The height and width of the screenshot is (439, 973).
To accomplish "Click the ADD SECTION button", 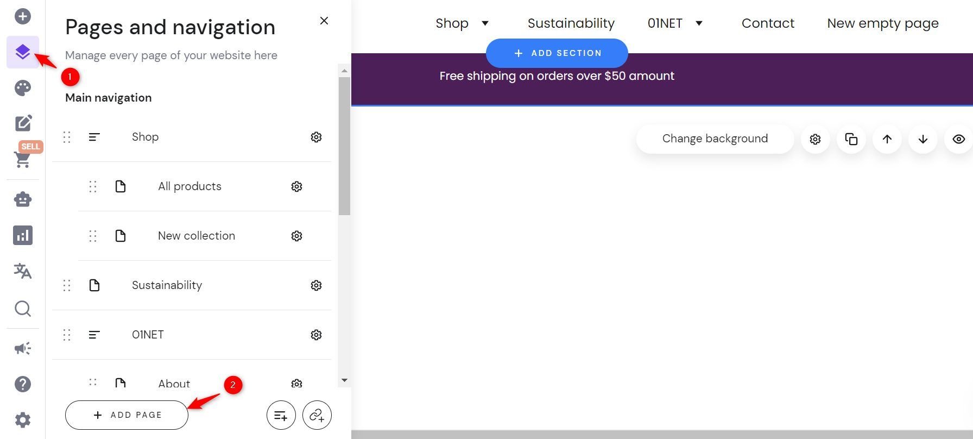I will click(557, 53).
